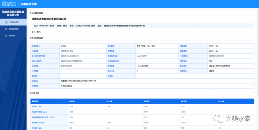Click the 工商注册号 value 350125NA001437X

tap(216, 56)
